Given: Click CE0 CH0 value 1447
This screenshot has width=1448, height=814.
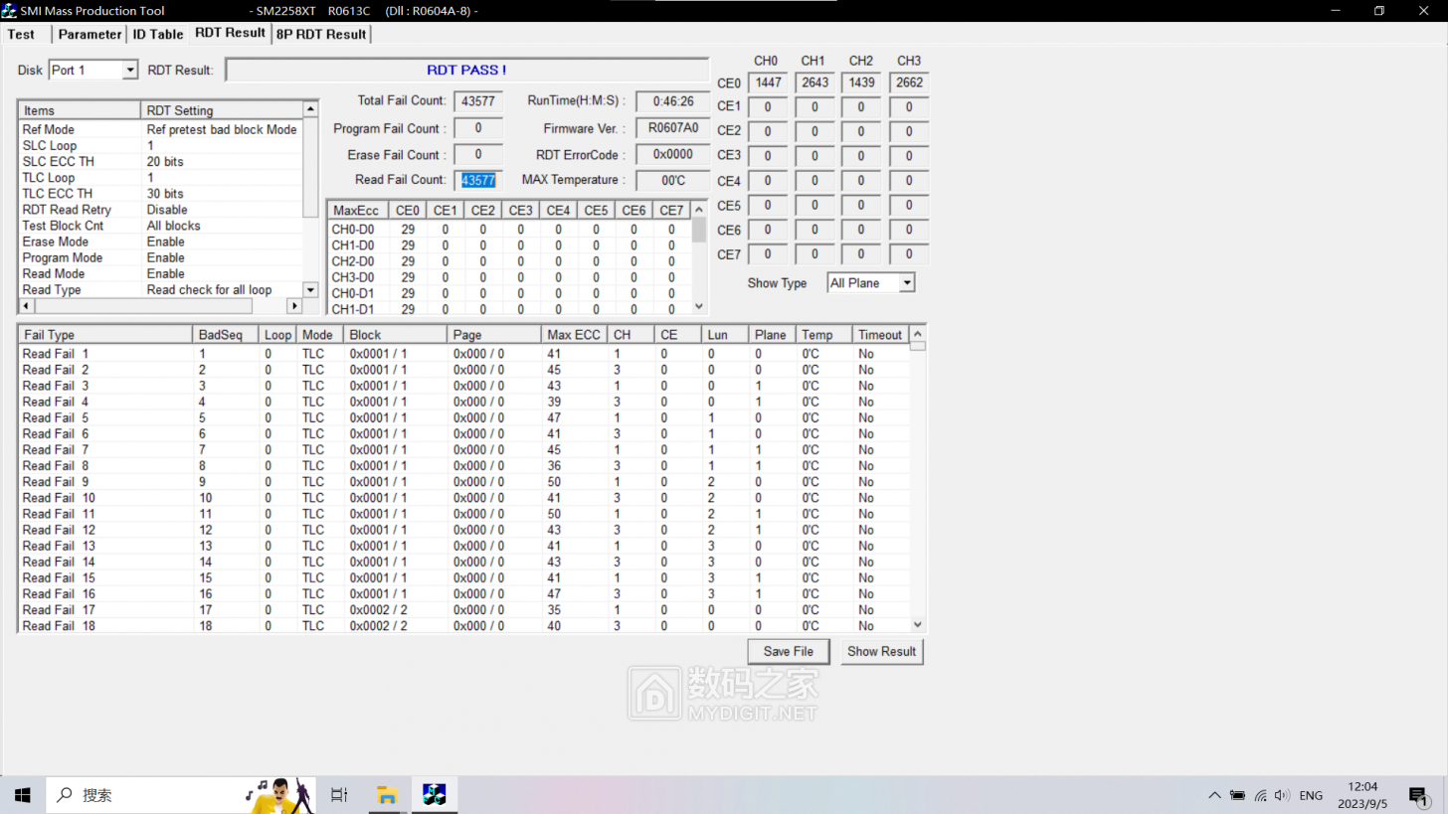Looking at the screenshot, I should [767, 82].
